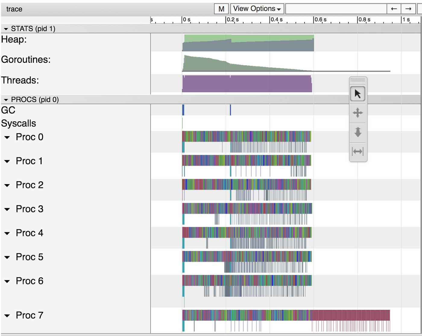422x336 pixels.
Task: Collapse the Proc 3 row
Action: [7, 210]
